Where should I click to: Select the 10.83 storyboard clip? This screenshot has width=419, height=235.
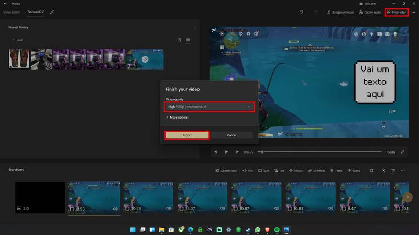pyautogui.click(x=311, y=197)
